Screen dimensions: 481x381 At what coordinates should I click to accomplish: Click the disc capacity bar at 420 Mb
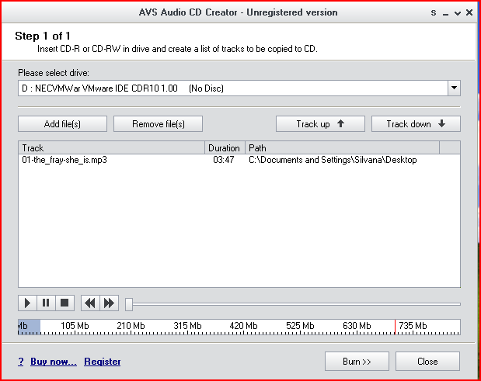point(243,327)
